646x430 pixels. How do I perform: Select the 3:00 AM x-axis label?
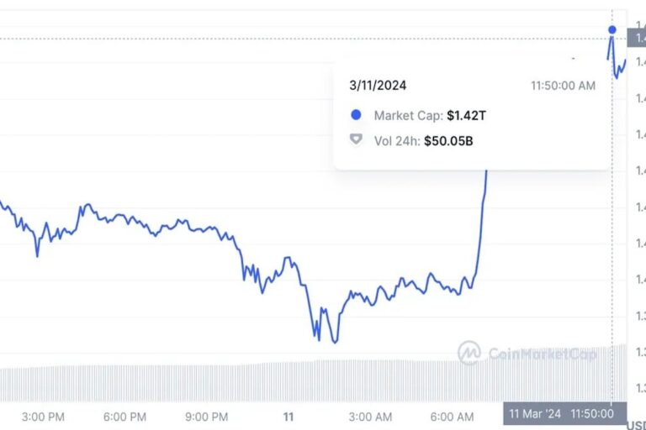[x=370, y=417]
